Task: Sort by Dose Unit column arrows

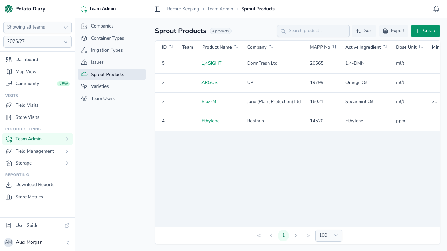Action: tap(421, 47)
